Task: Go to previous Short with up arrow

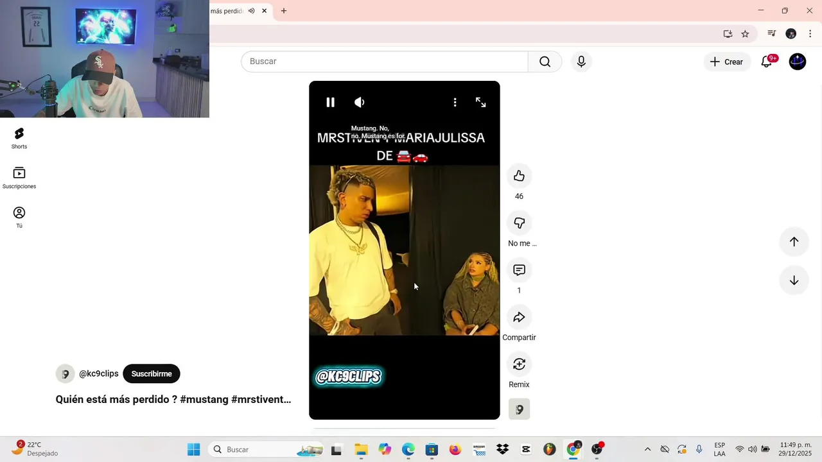Action: (794, 242)
